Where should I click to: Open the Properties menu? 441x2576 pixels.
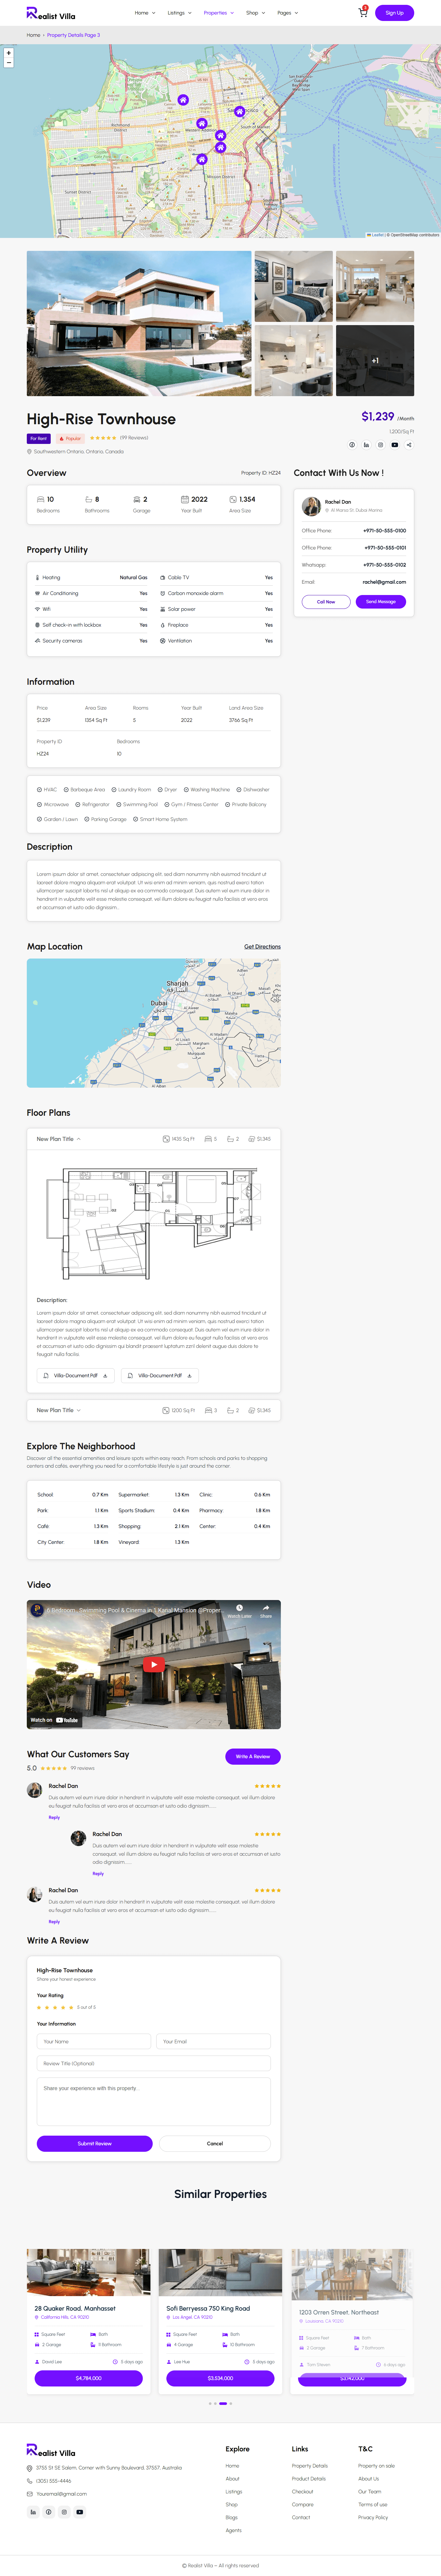point(218,13)
